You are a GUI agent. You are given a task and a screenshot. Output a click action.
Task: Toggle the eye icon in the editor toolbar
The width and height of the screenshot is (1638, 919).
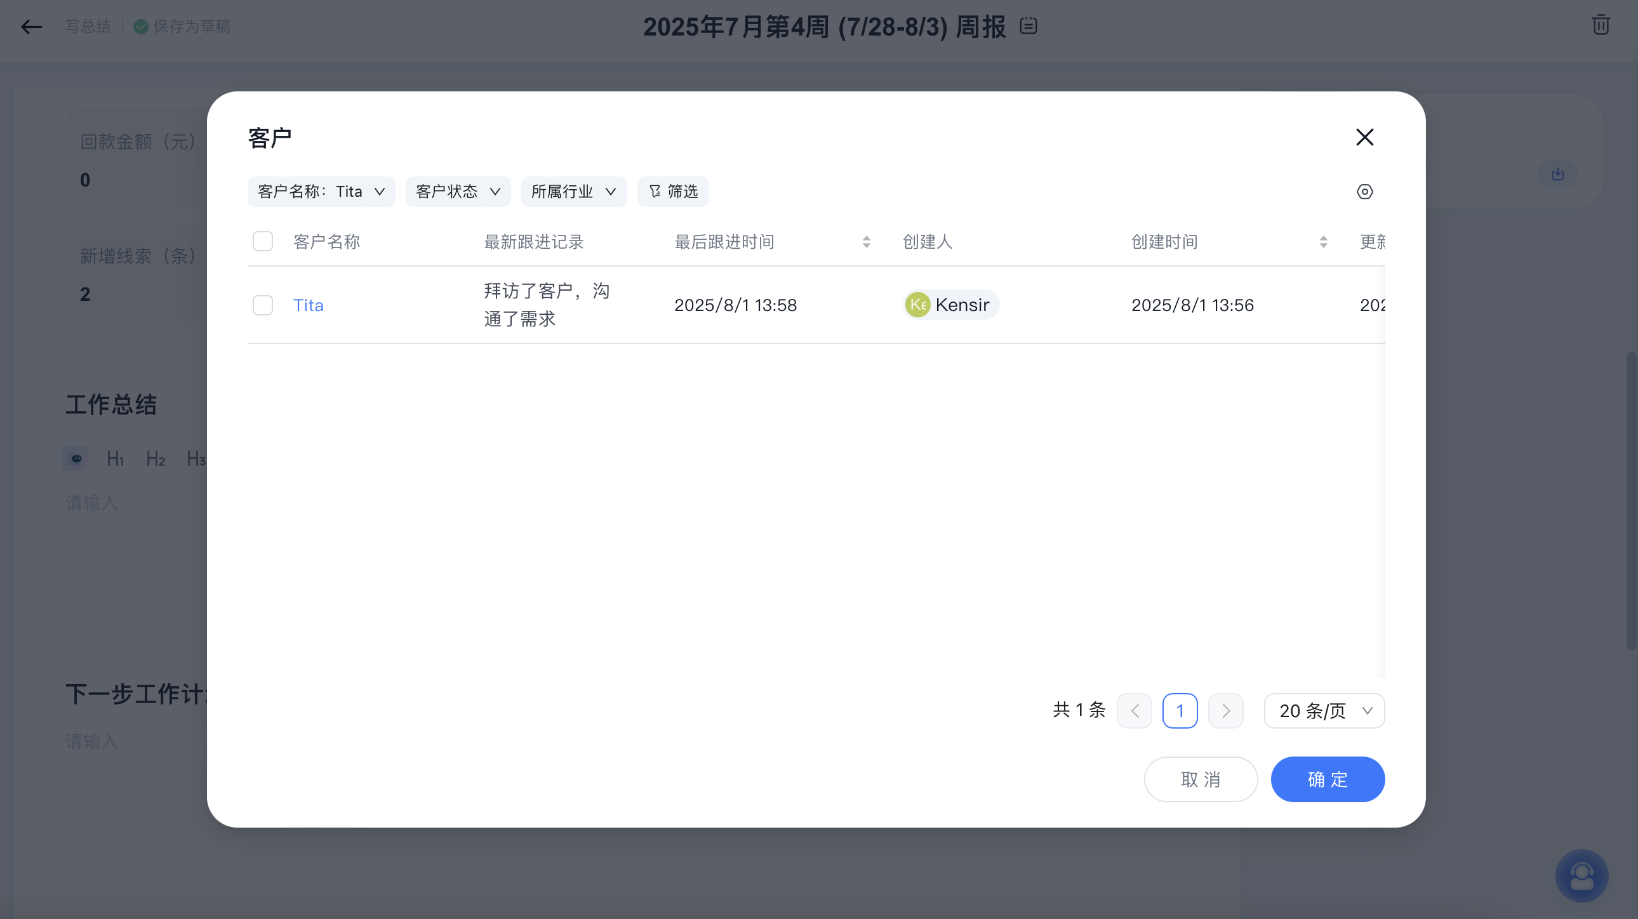75,458
